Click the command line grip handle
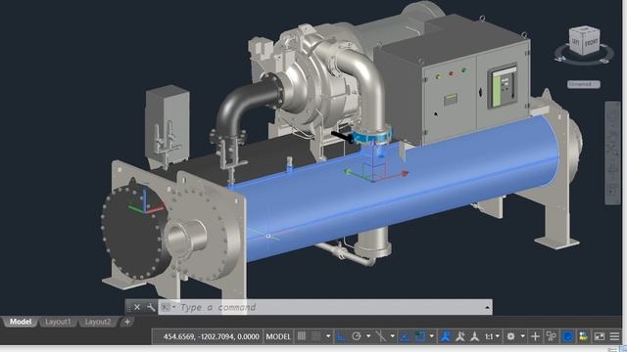Viewport: 627px width, 352px height. 128,307
